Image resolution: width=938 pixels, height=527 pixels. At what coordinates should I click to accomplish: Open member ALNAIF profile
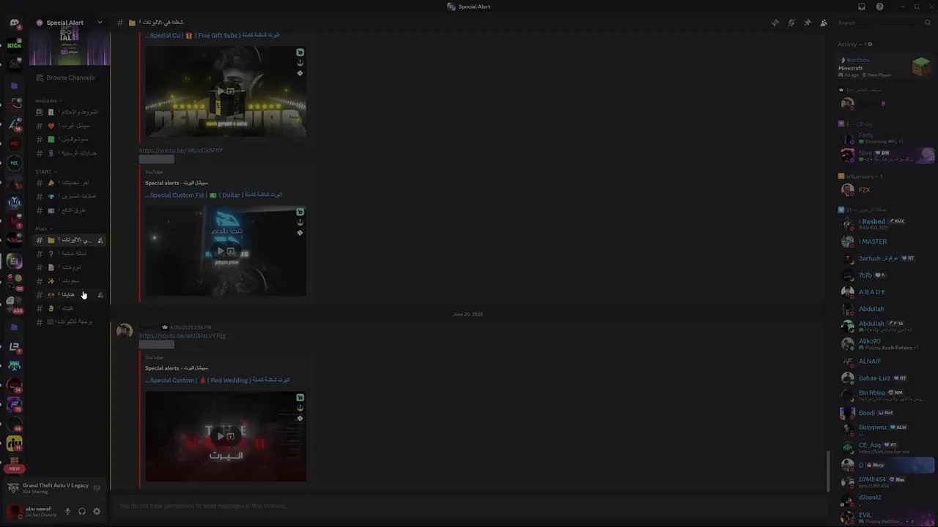pos(885,361)
